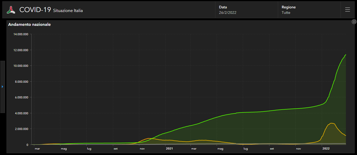Click the Protezione Civile logo

pos(11,10)
